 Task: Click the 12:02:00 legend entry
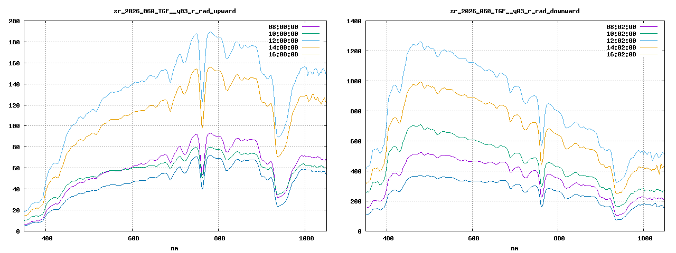[621, 41]
